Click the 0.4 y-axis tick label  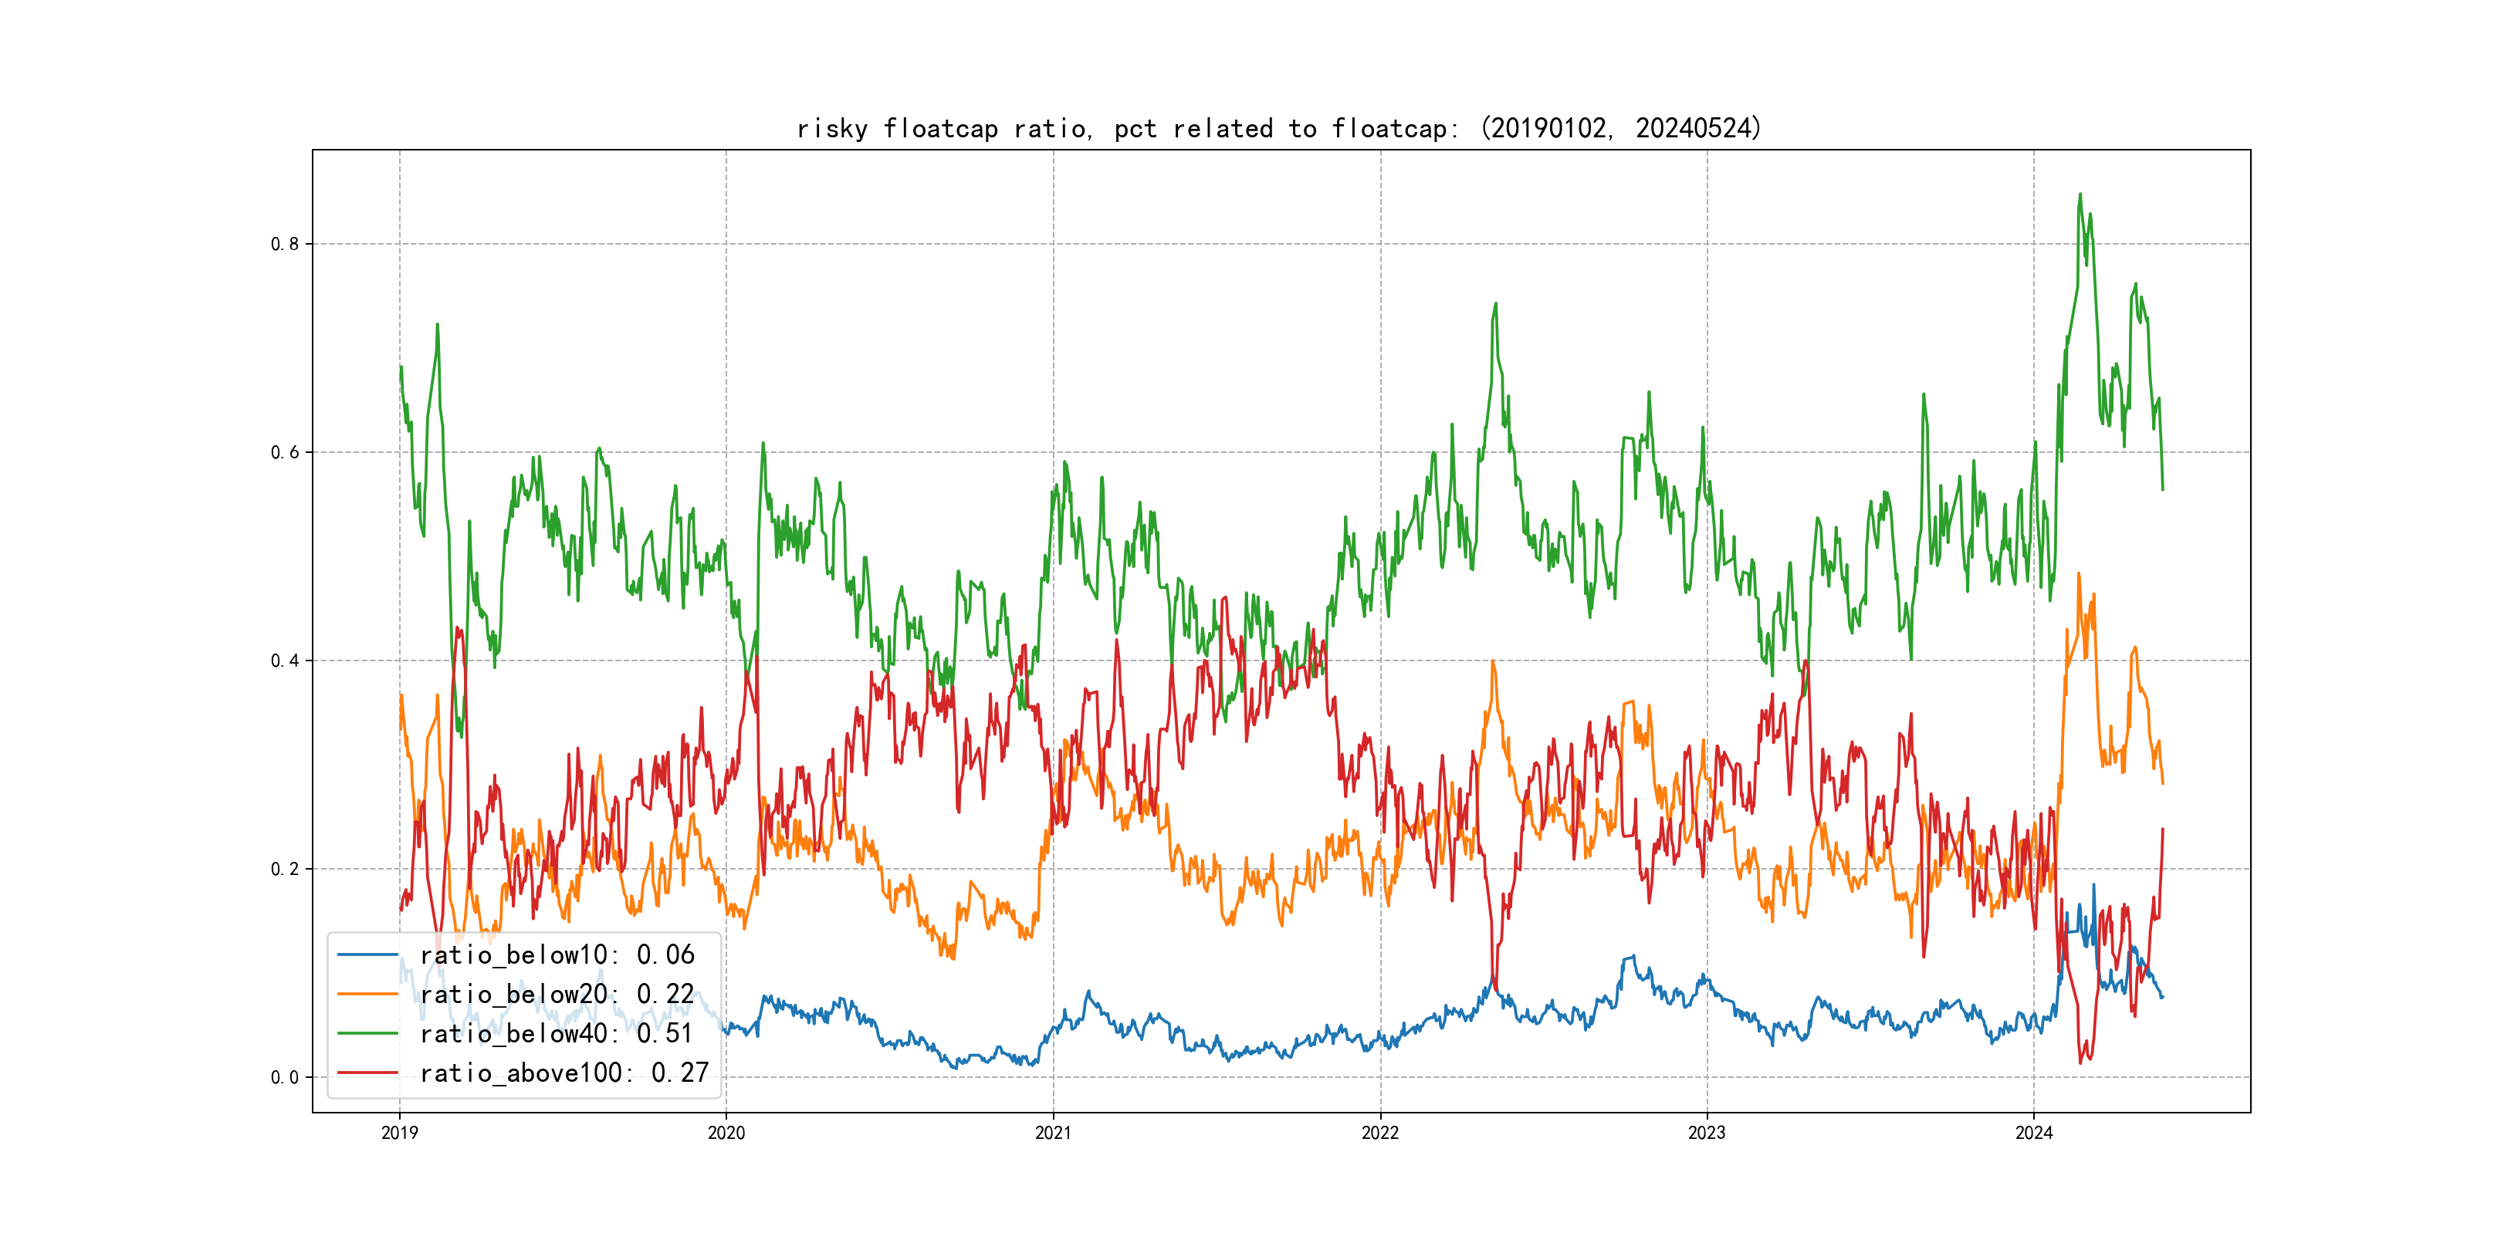(x=285, y=661)
